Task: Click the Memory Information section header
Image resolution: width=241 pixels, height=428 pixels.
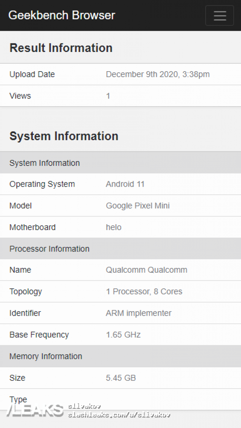Action: (x=46, y=356)
